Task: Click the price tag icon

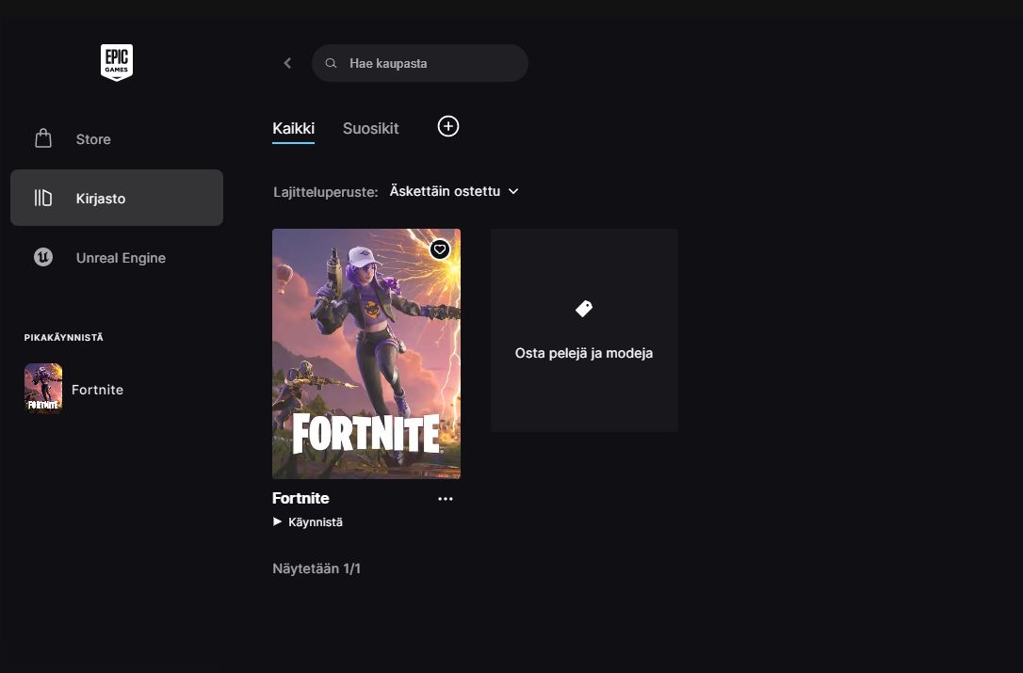Action: click(584, 309)
